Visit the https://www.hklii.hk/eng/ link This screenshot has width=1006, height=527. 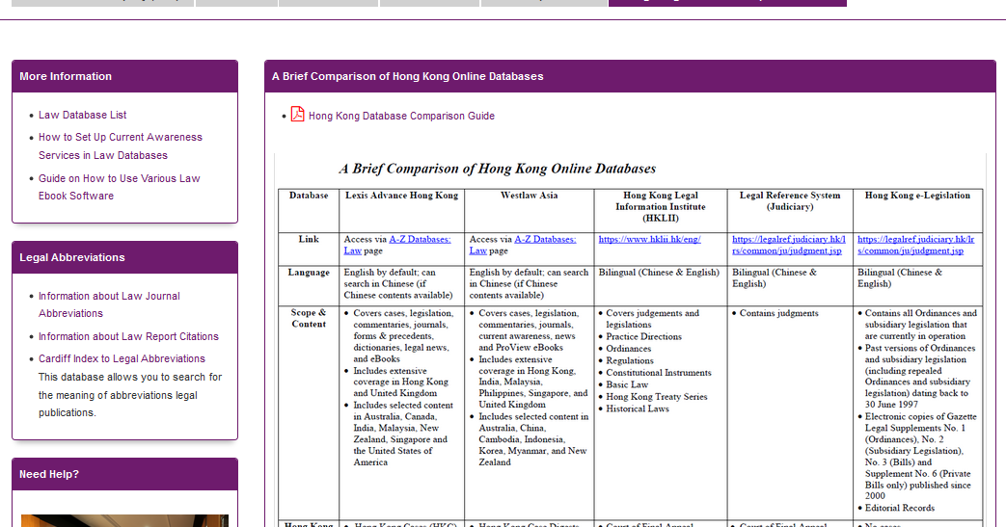(649, 239)
